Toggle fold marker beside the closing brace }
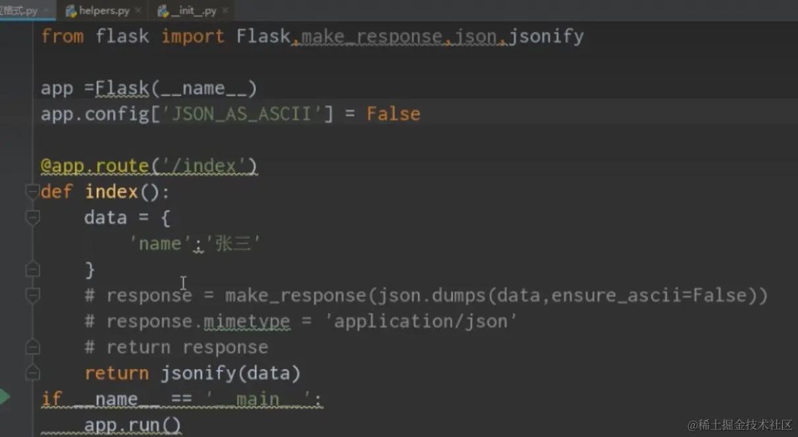This screenshot has width=798, height=437. tap(32, 269)
